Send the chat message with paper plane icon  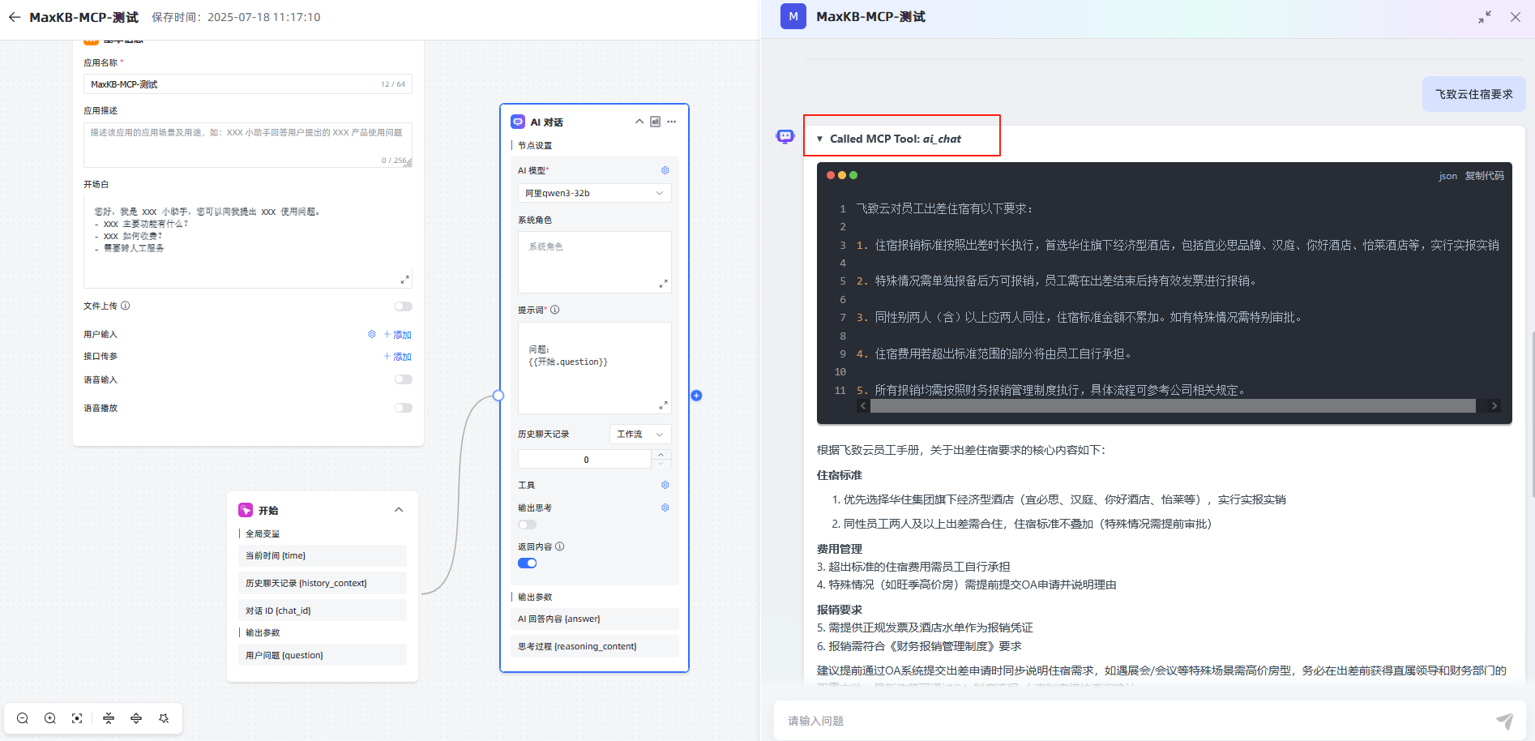(x=1505, y=720)
